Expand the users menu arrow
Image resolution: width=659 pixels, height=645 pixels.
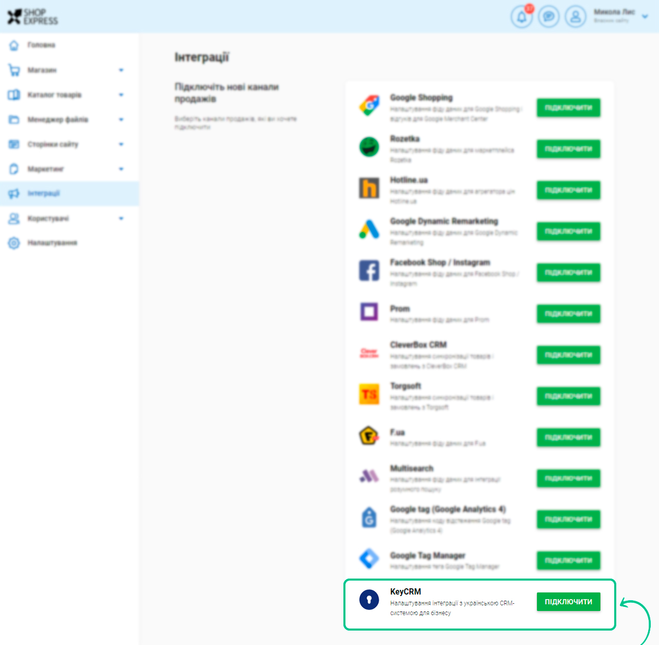click(121, 218)
